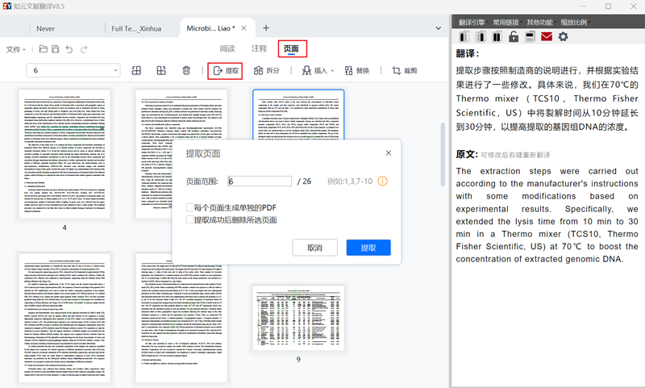Switch to 注释 (annotate) mode tab
645x388 pixels.
[x=259, y=48]
